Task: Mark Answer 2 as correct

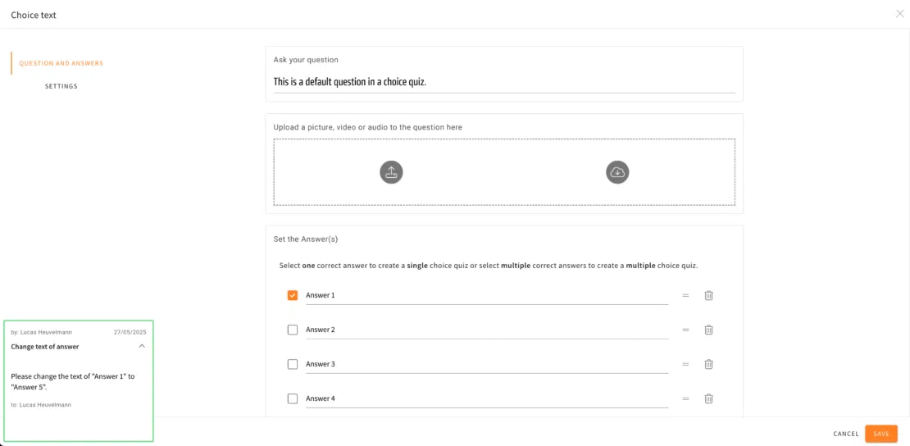Action: click(x=293, y=330)
